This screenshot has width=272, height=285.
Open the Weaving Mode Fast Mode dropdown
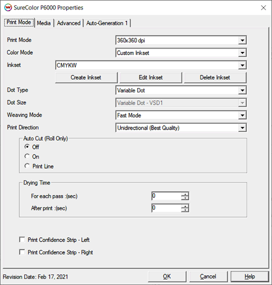click(181, 115)
